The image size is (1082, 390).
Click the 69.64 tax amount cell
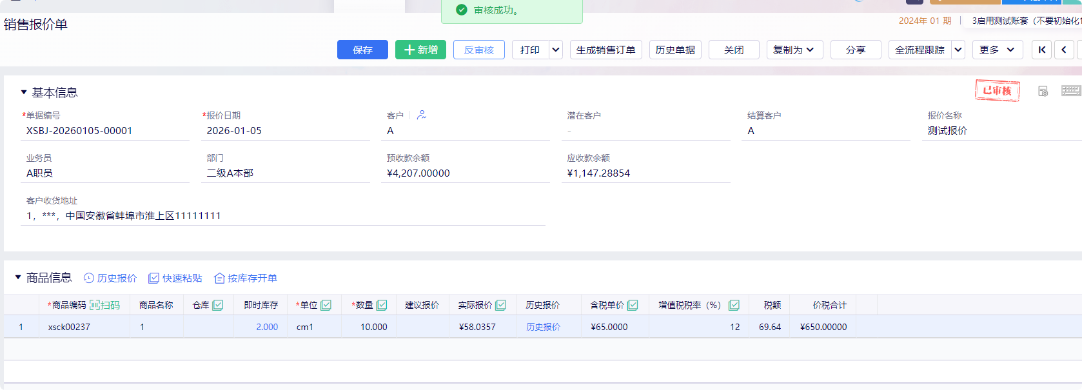tap(770, 327)
